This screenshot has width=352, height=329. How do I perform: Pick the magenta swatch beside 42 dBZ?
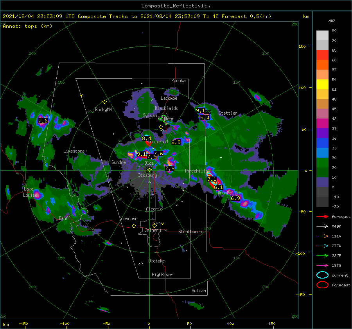click(322, 124)
